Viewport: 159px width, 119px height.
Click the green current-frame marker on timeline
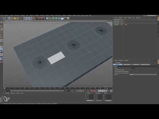pyautogui.click(x=5, y=88)
